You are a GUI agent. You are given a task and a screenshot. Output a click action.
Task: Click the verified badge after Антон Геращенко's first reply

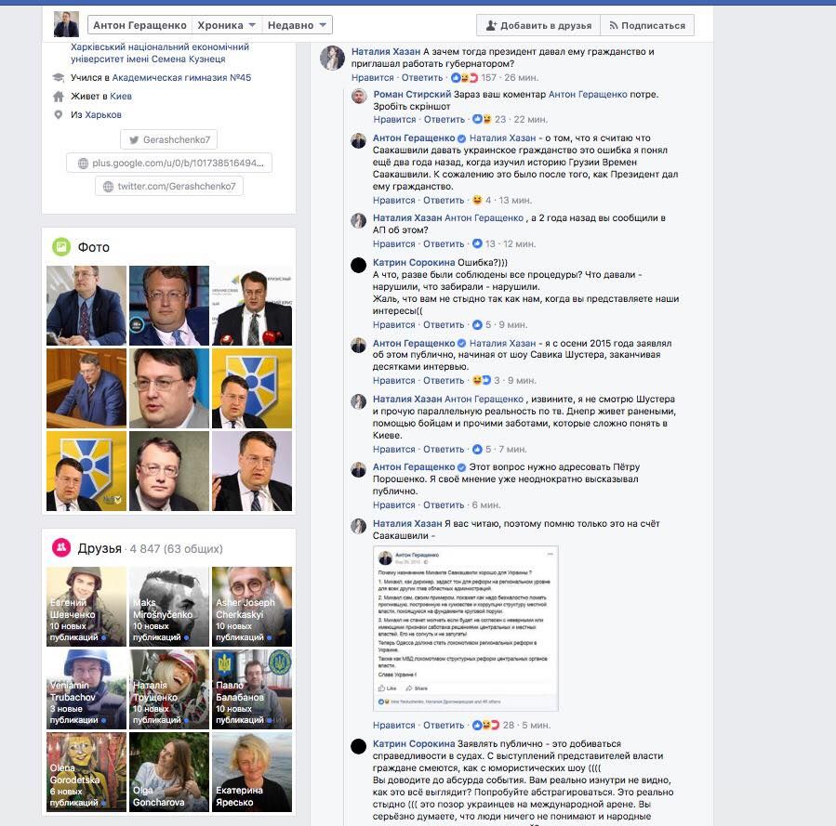click(x=462, y=138)
